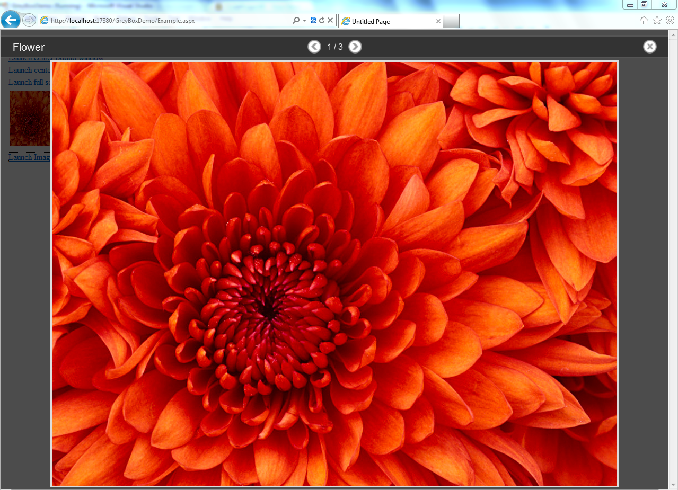Restore down the browser window

point(644,5)
